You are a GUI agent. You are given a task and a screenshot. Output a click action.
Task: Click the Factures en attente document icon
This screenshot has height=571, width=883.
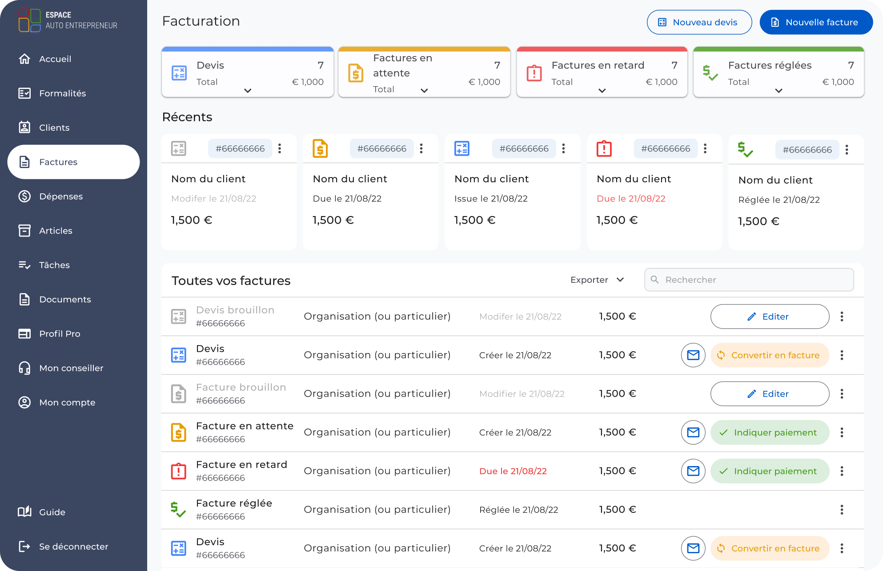(356, 73)
